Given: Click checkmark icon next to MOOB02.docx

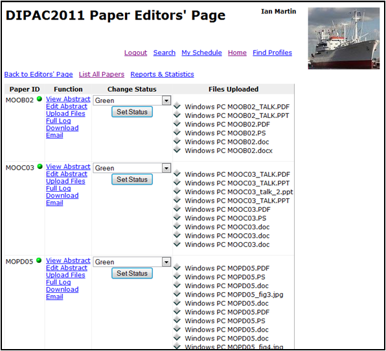Looking at the screenshot, I should click(177, 150).
